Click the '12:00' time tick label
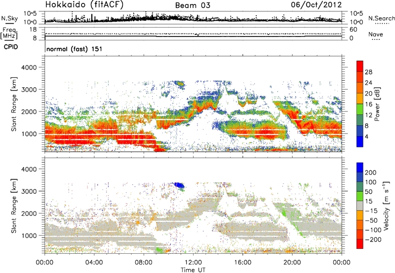Viewport: 395px width, 273px height. [193, 263]
